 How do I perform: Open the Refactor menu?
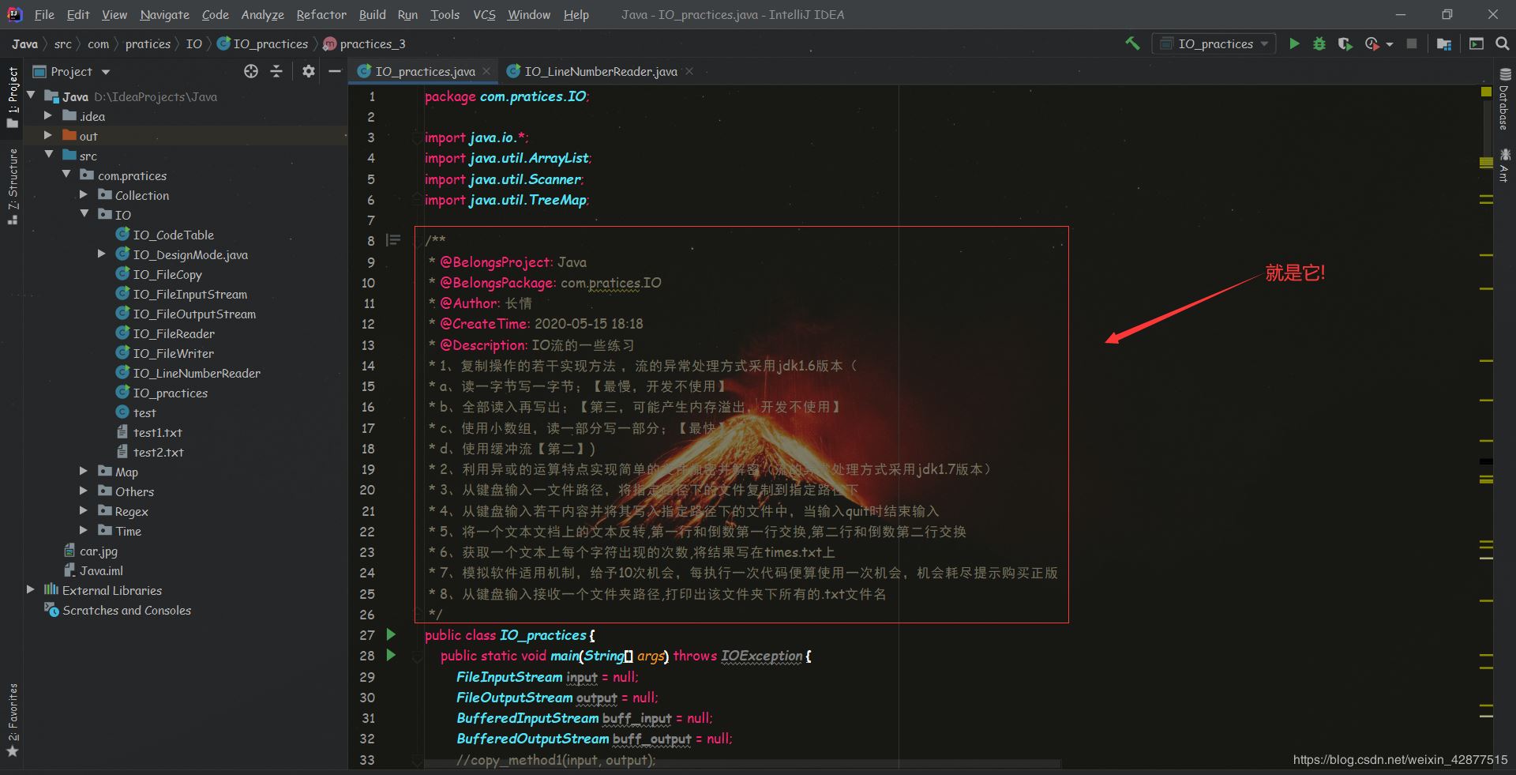(321, 14)
